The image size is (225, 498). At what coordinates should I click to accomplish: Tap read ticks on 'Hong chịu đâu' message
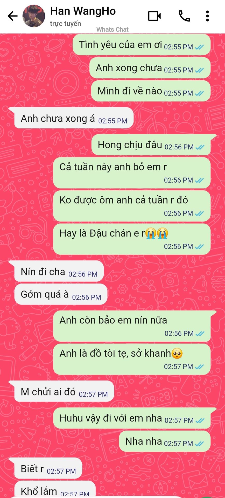(200, 147)
